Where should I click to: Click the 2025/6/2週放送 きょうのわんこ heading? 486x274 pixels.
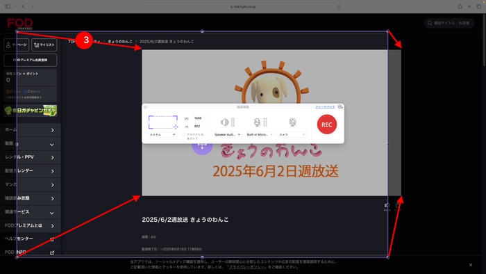(x=185, y=220)
